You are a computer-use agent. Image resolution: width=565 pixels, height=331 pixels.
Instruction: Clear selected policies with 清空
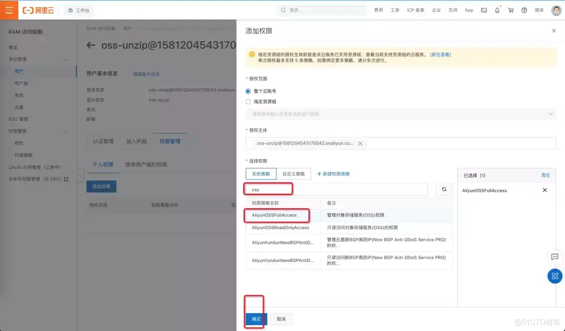[x=545, y=175]
